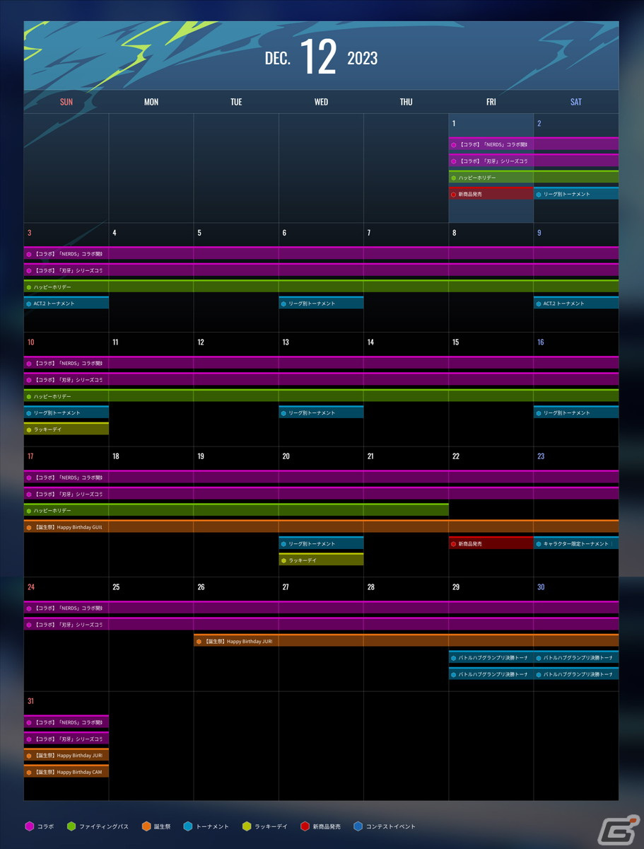Image resolution: width=644 pixels, height=849 pixels.
Task: Click the 2023 year label in title
Action: [x=363, y=59]
